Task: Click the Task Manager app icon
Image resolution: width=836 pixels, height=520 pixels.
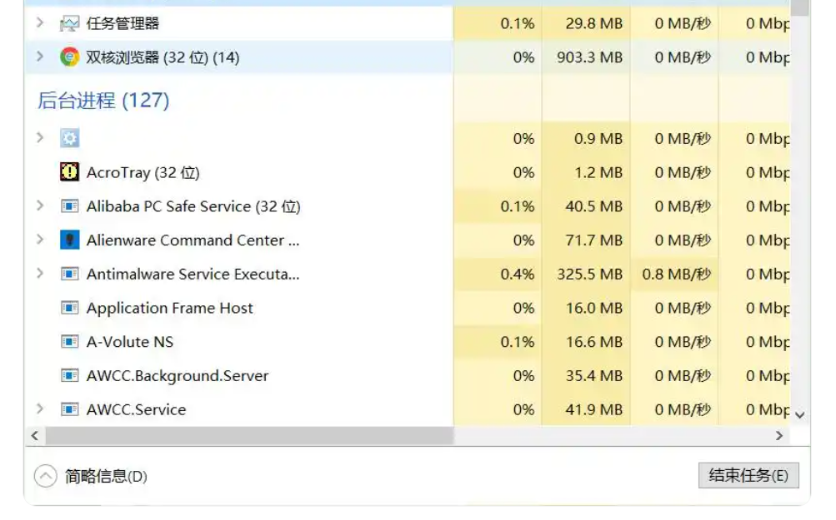Action: point(69,23)
